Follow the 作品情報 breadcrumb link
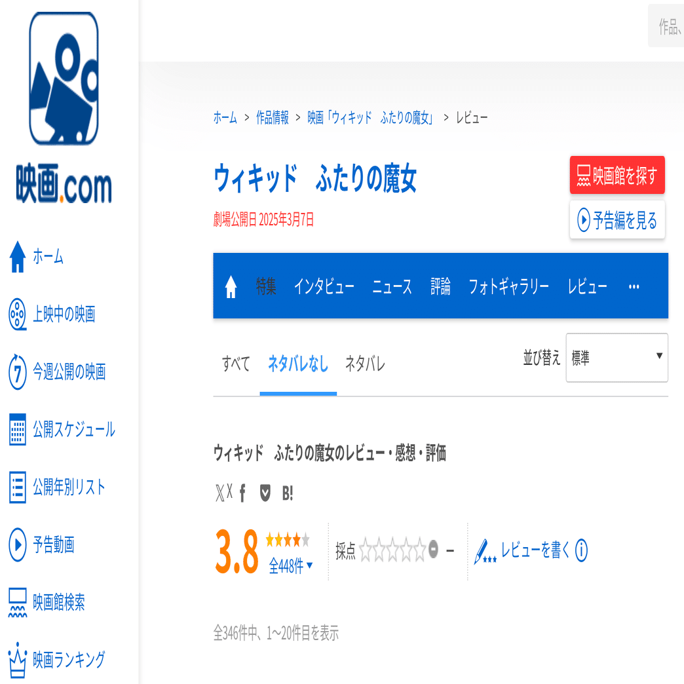Image resolution: width=684 pixels, height=684 pixels. (x=272, y=117)
